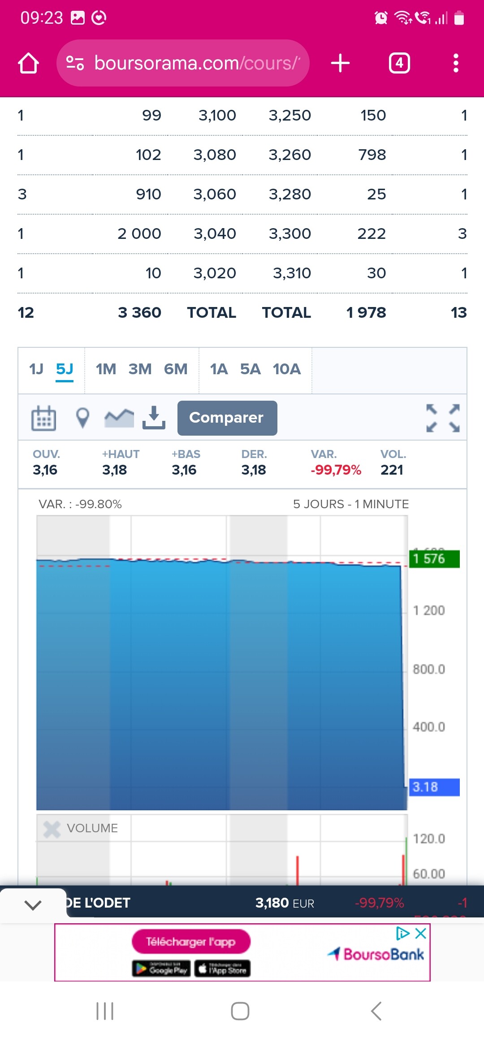Open the chart calendar date picker
The image size is (484, 1038).
[43, 418]
